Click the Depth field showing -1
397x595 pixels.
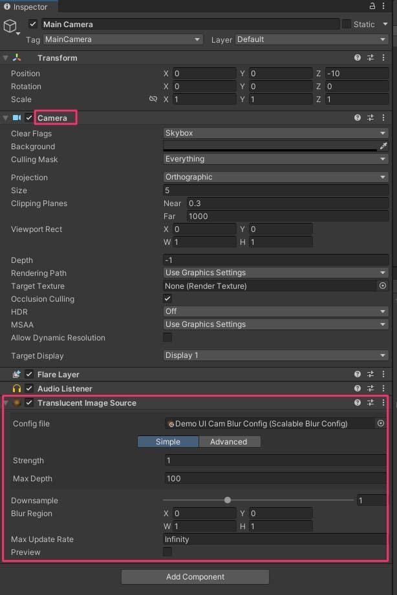click(276, 260)
